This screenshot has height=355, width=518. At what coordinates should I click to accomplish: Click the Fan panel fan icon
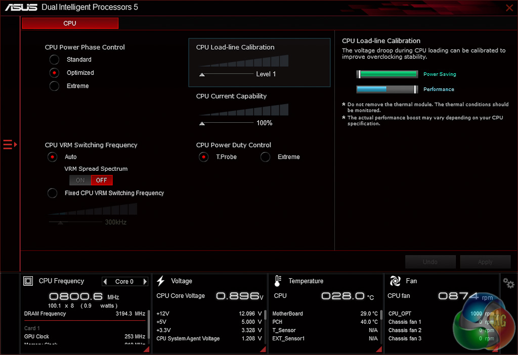(x=395, y=281)
